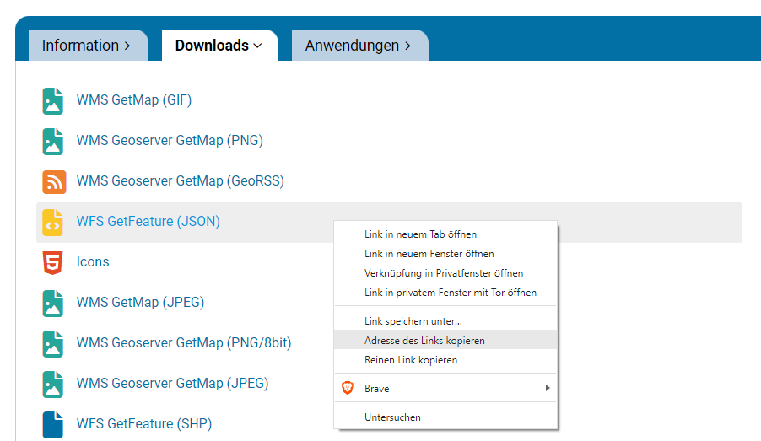The height and width of the screenshot is (441, 761).
Task: Click the image icon beside WMS GetMap (GIF)
Action: [53, 100]
